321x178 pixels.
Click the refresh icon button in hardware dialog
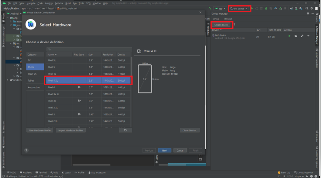pos(125,130)
